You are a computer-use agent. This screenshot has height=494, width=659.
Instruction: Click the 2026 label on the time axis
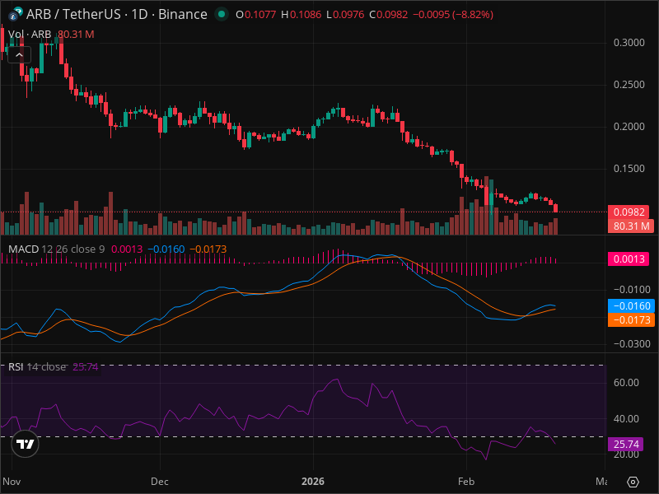(x=313, y=482)
